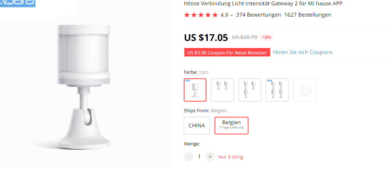The image size is (388, 169).
Task: Select the single-sensor 1pcs color option
Action: 195,90
